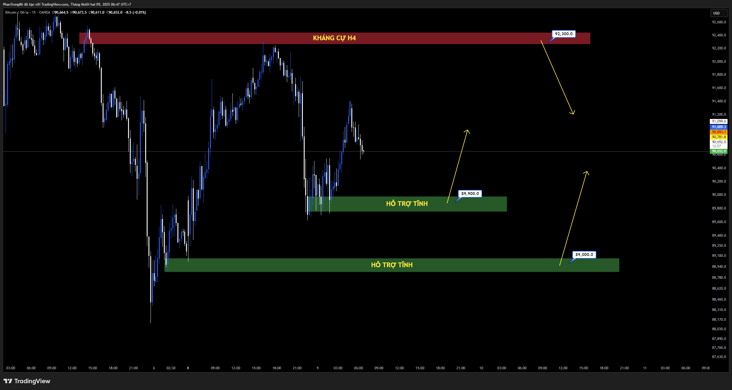Click the 89,000.0 price callout label
This screenshot has width=732, height=390.
[x=584, y=254]
